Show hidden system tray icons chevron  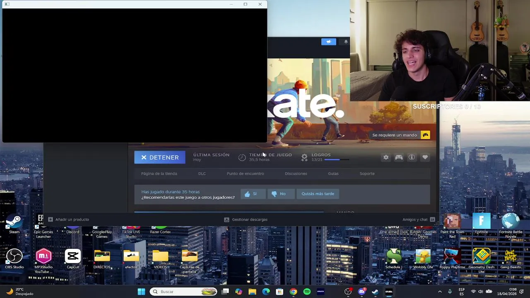(x=440, y=292)
